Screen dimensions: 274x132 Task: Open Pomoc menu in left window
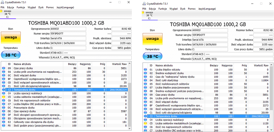click(x=50, y=7)
